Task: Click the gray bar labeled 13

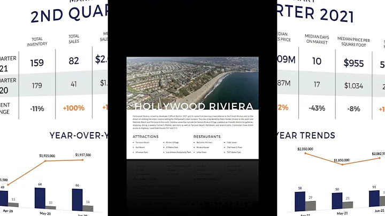Action: click(x=13, y=205)
